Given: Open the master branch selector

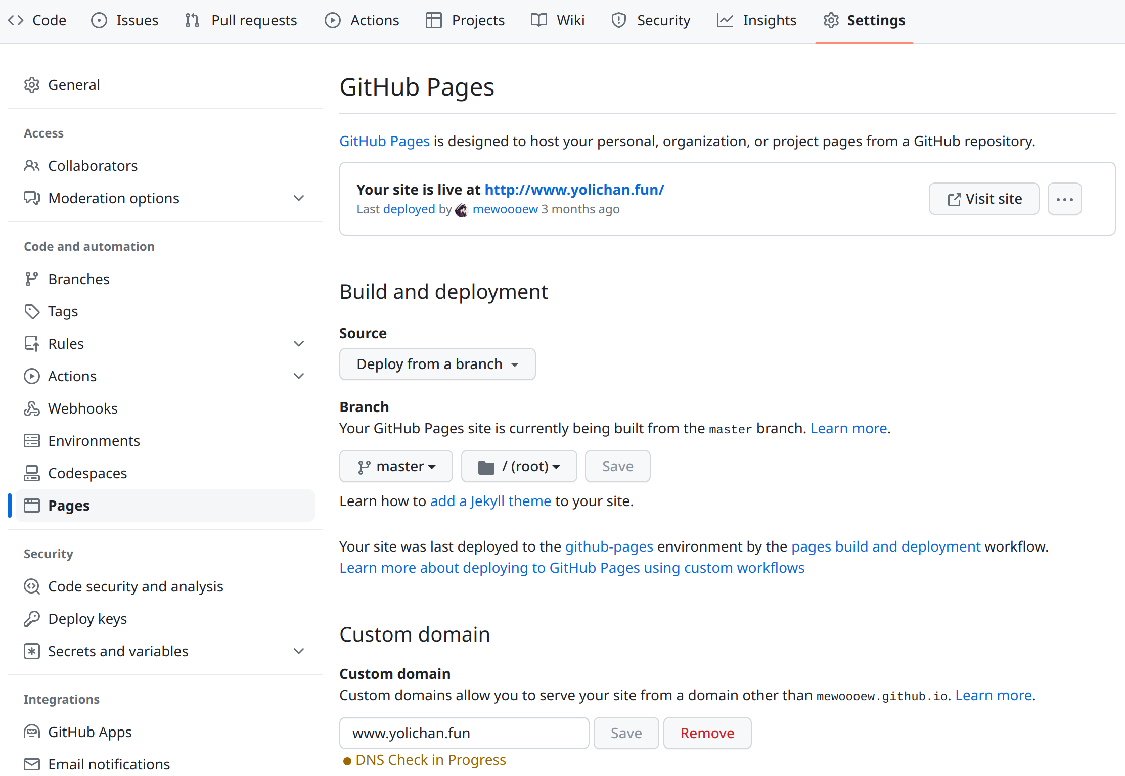Looking at the screenshot, I should (396, 466).
